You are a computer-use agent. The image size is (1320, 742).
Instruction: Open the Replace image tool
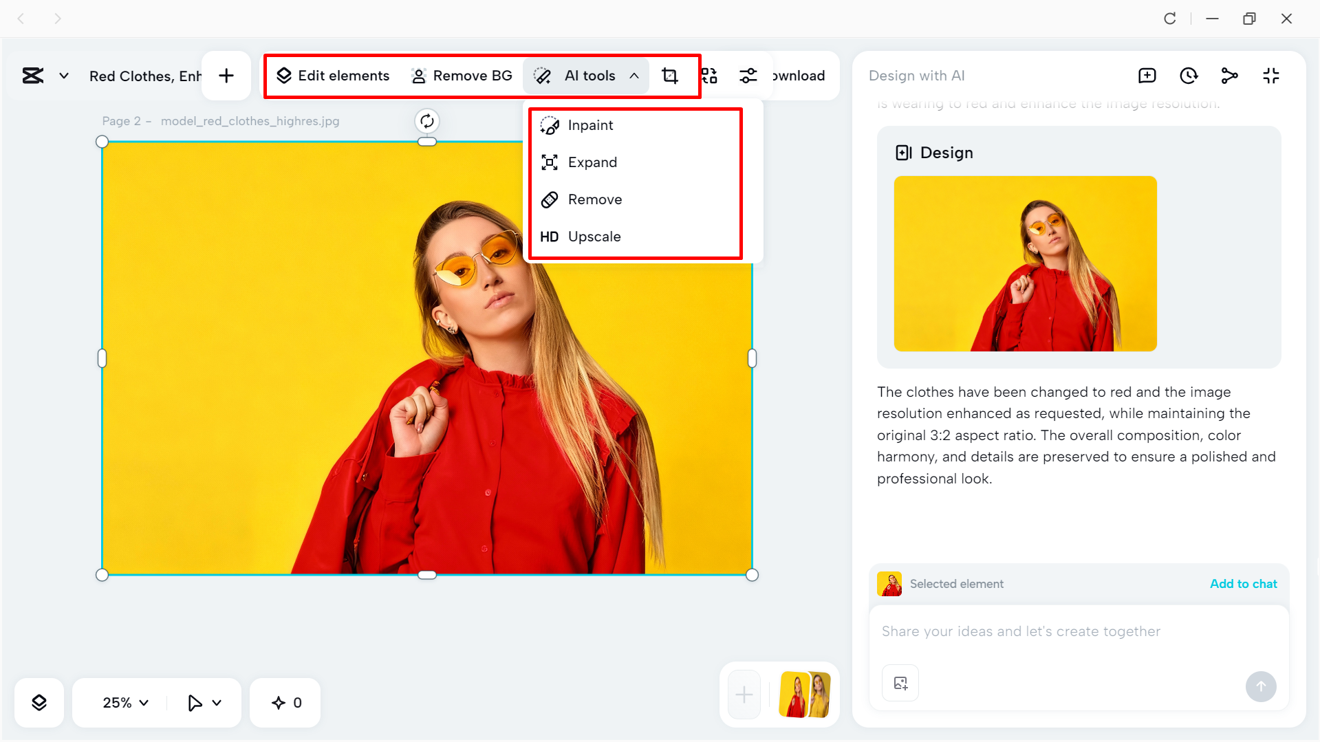point(710,76)
